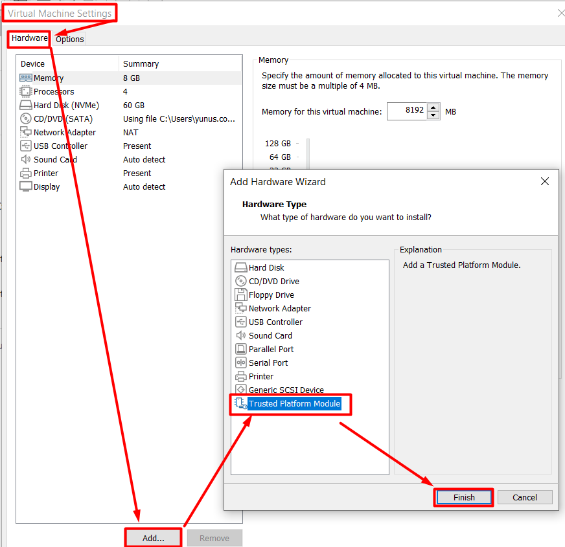
Task: Pick the Network Adapter icon in wizard list
Action: tap(240, 308)
